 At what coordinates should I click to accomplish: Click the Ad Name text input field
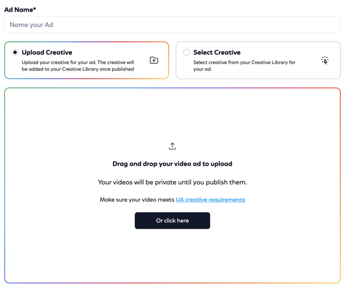(172, 25)
